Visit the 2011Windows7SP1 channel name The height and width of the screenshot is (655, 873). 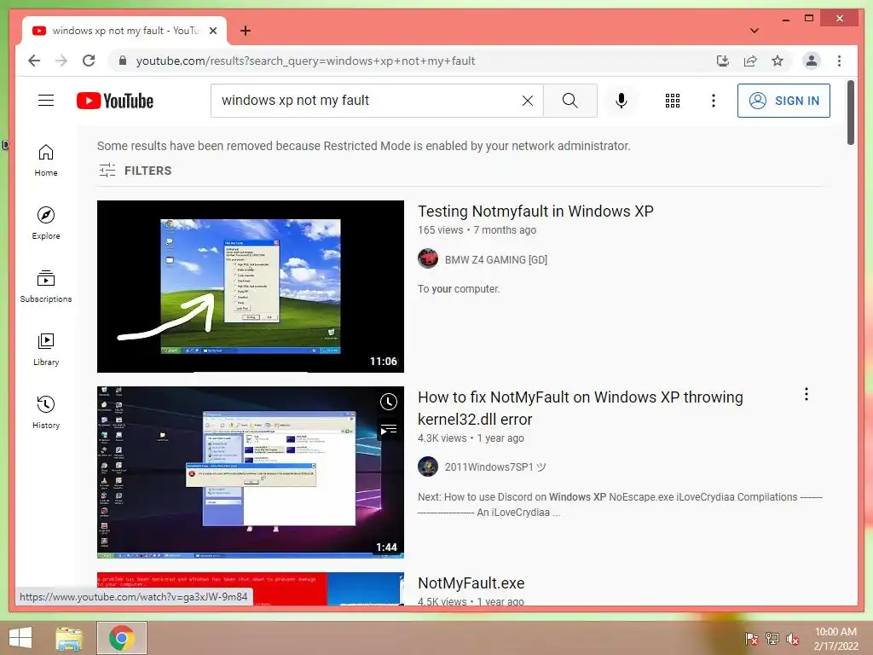coord(495,467)
